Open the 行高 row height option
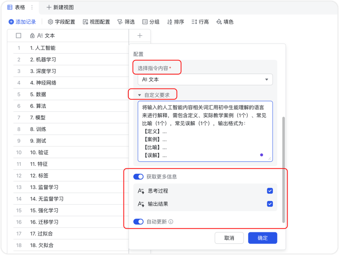This screenshot has height=255, width=339. point(200,22)
